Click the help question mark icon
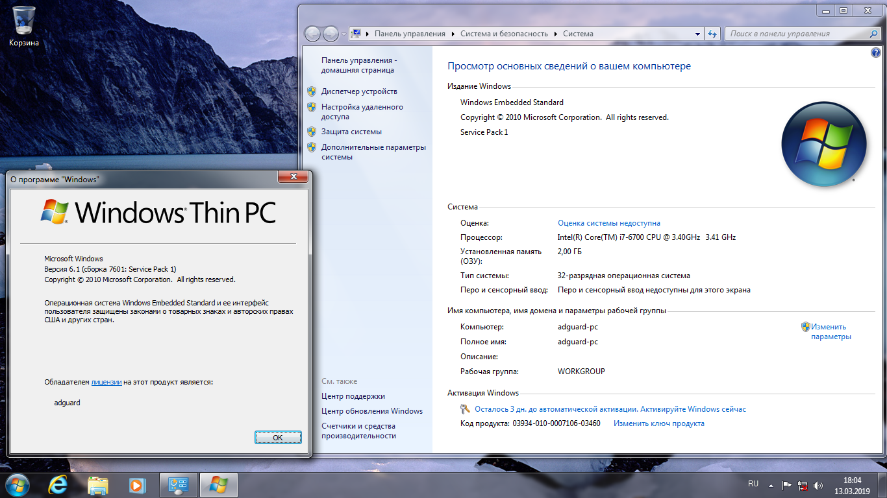887x498 pixels. tap(875, 53)
